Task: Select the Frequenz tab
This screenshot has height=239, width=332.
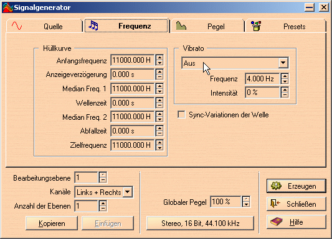Action: (x=126, y=25)
